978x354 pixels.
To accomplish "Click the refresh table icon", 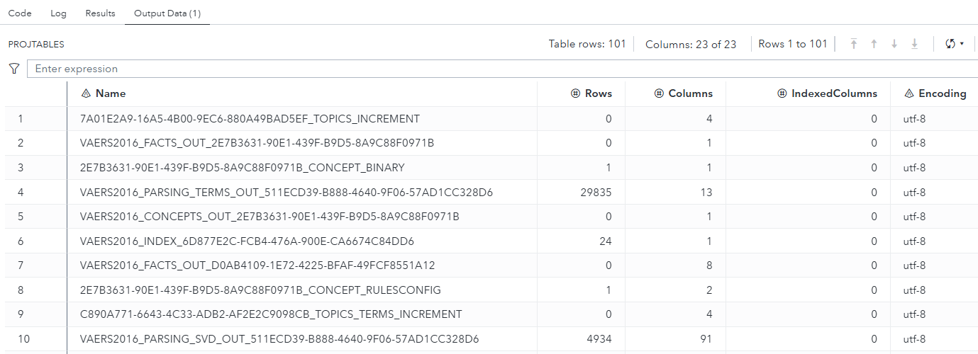I will (x=950, y=44).
